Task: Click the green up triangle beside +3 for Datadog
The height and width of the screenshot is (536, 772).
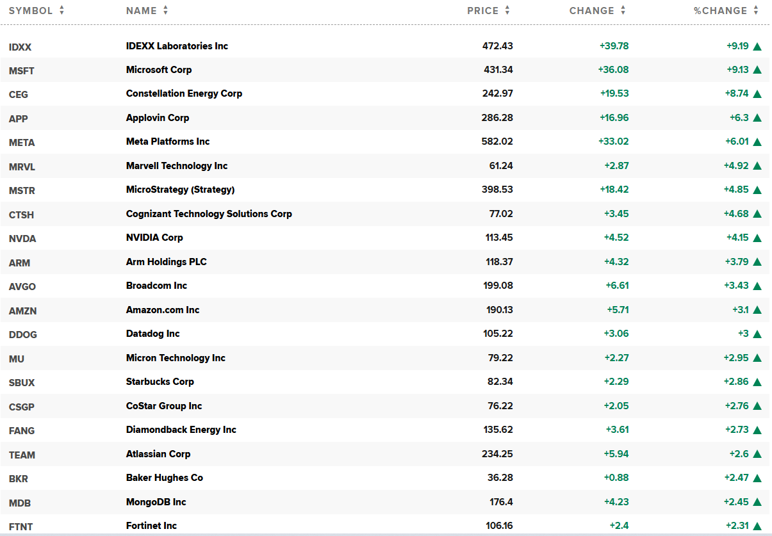Action: [757, 334]
